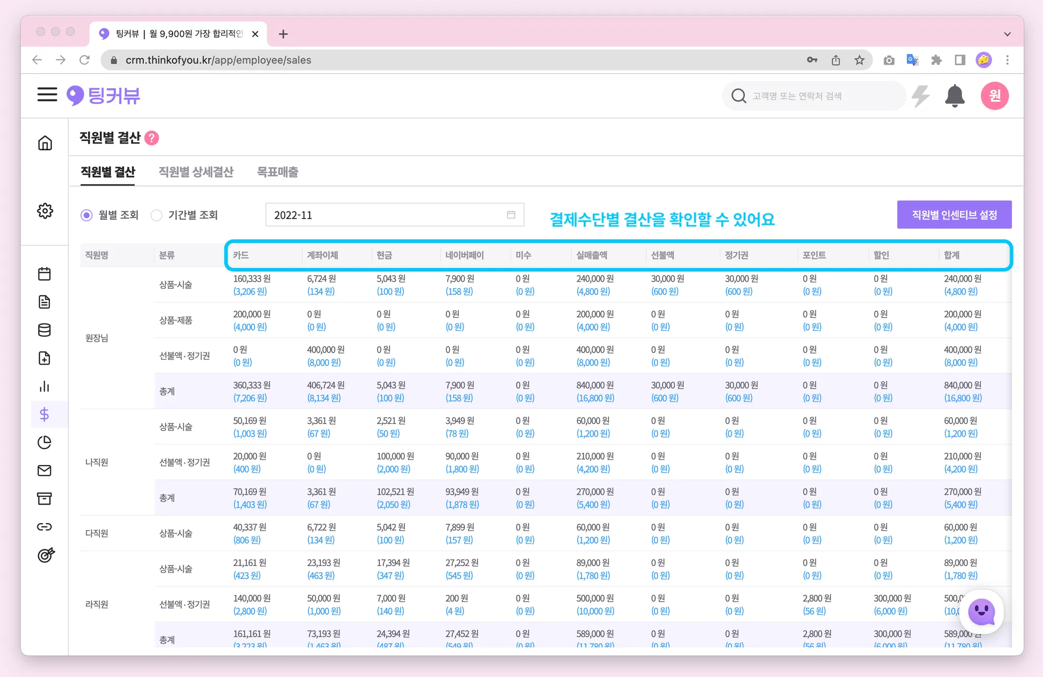Open settings gear in sidebar
The width and height of the screenshot is (1043, 677).
[x=45, y=210]
